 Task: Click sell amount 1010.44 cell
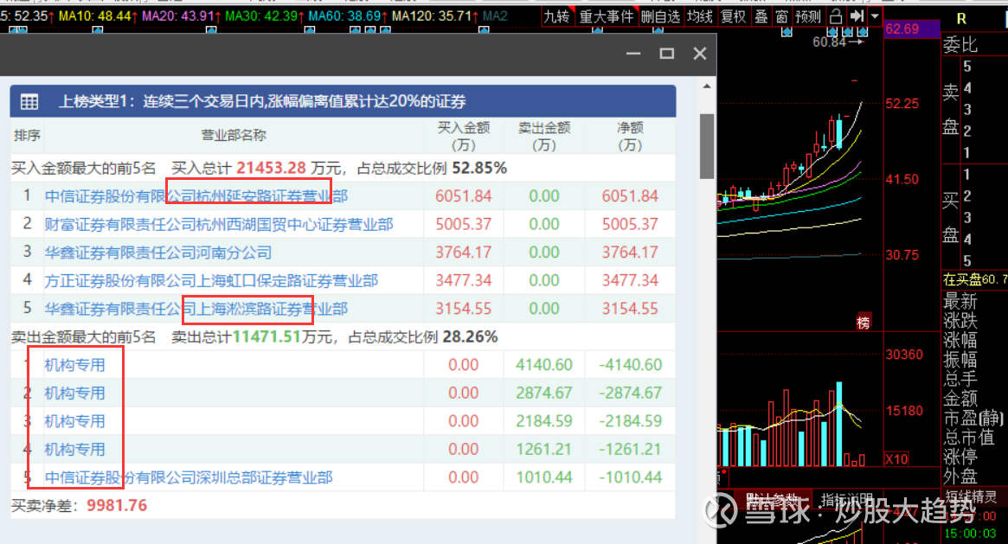[x=544, y=478]
